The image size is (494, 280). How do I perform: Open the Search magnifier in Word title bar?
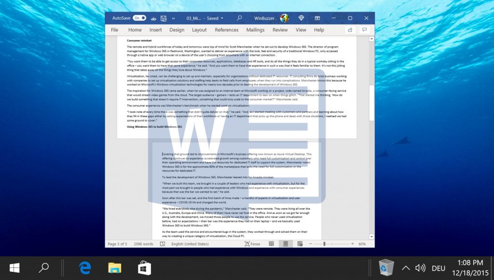coord(239,18)
